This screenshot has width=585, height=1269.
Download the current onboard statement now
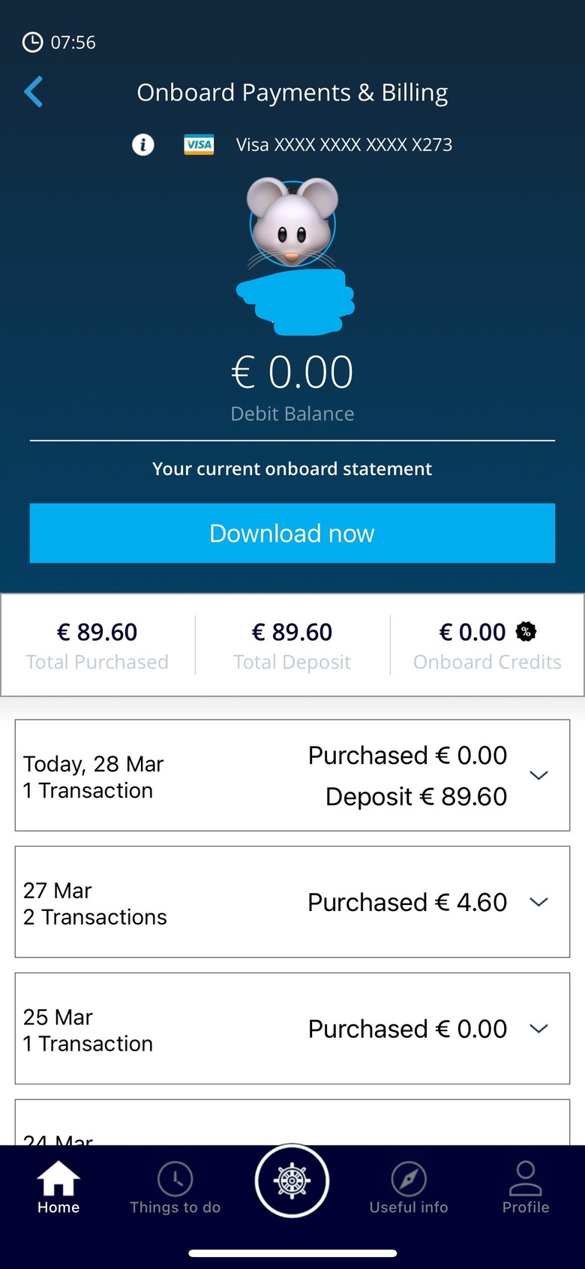(x=292, y=533)
